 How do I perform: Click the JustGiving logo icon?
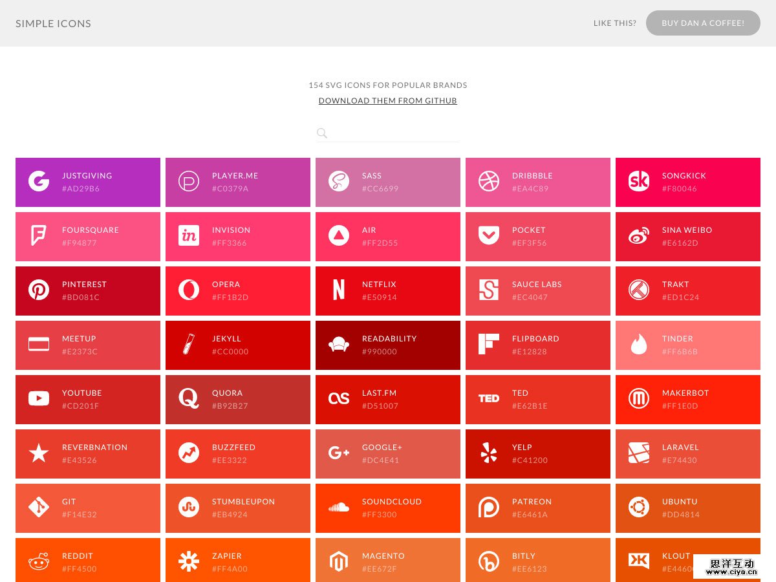click(39, 181)
